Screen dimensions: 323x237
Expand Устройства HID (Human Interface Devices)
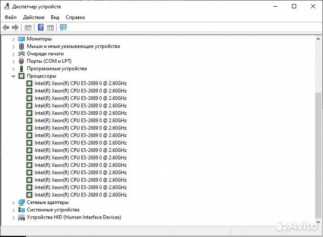13,217
